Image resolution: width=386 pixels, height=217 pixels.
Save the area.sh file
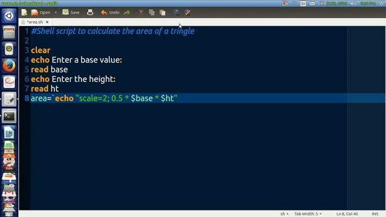tap(71, 12)
